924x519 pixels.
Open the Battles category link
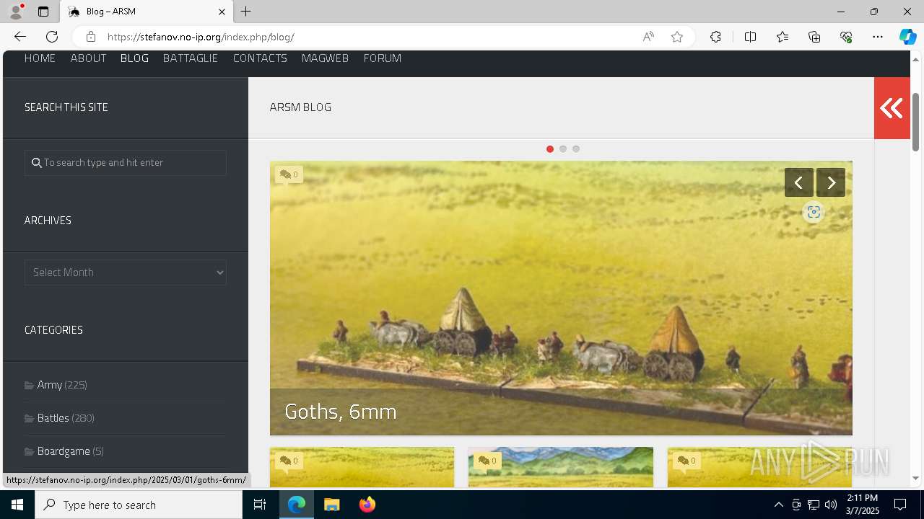pos(53,418)
